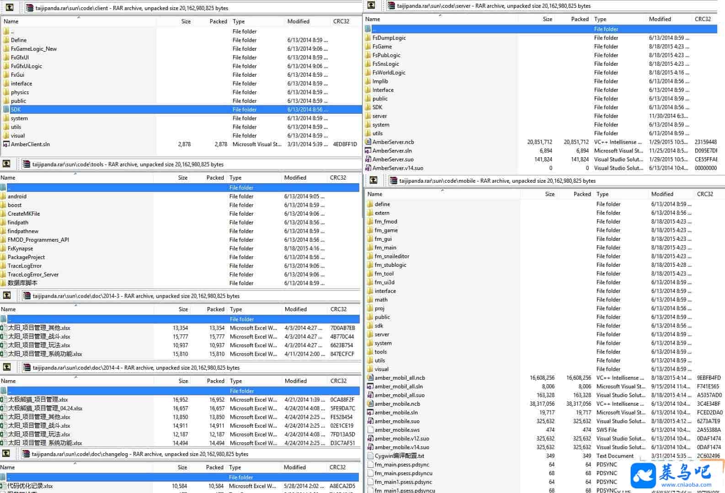The width and height of the screenshot is (725, 493).
Task: Select the FxGameLogic_New folder in the client panel
Action: pyautogui.click(x=34, y=49)
